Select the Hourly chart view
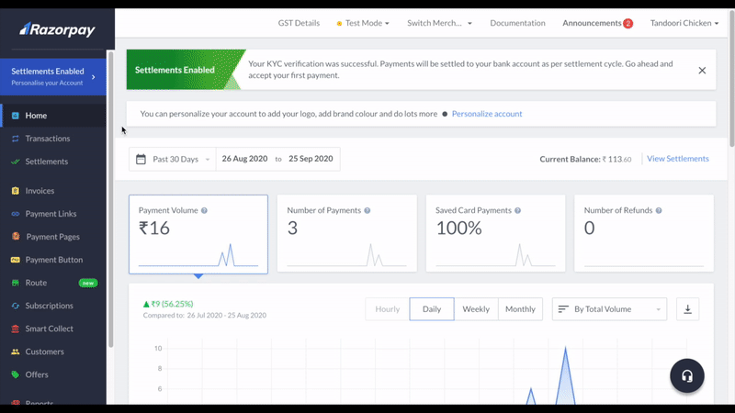This screenshot has width=735, height=413. pyautogui.click(x=387, y=309)
